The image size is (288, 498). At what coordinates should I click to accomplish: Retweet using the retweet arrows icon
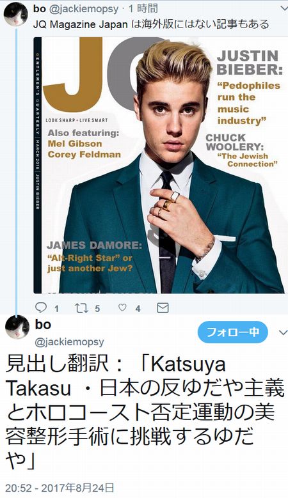81,307
